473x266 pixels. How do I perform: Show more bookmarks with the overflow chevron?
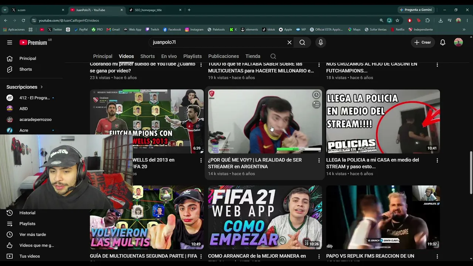coord(464,30)
